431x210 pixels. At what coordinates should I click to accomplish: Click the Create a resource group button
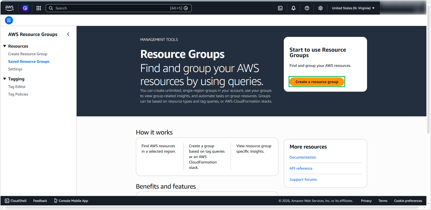[x=317, y=82]
